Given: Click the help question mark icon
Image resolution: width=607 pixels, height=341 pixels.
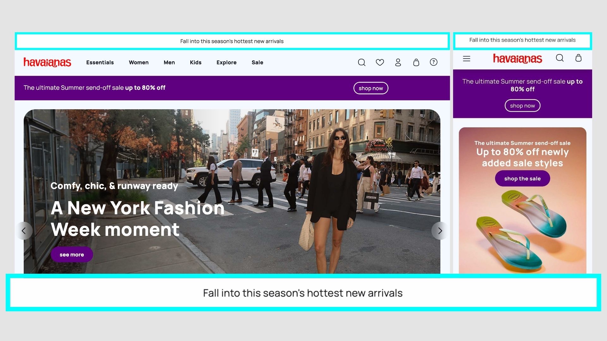Looking at the screenshot, I should pos(434,62).
